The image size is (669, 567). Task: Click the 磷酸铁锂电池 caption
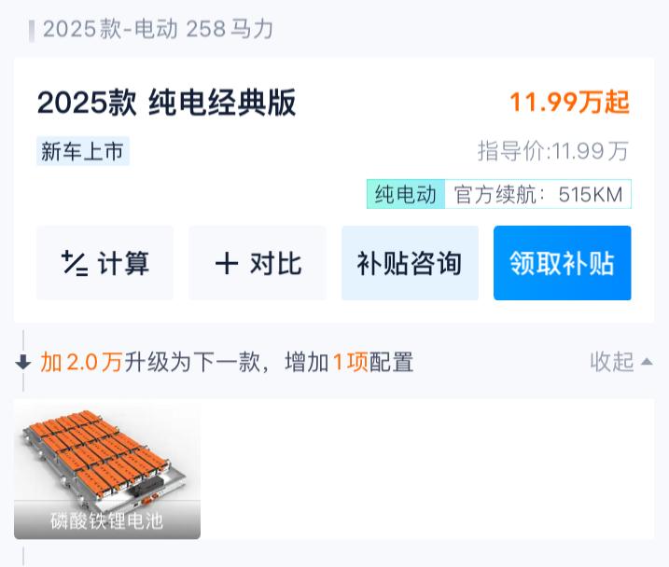pos(106,520)
